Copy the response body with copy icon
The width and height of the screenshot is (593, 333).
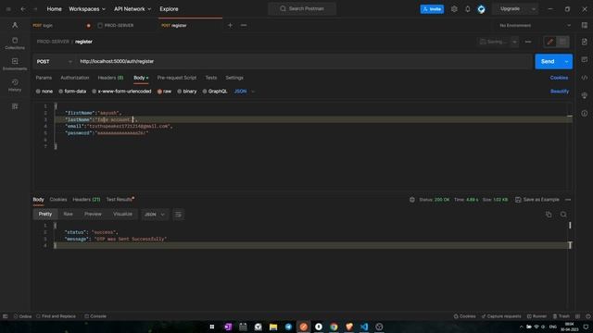(549, 215)
